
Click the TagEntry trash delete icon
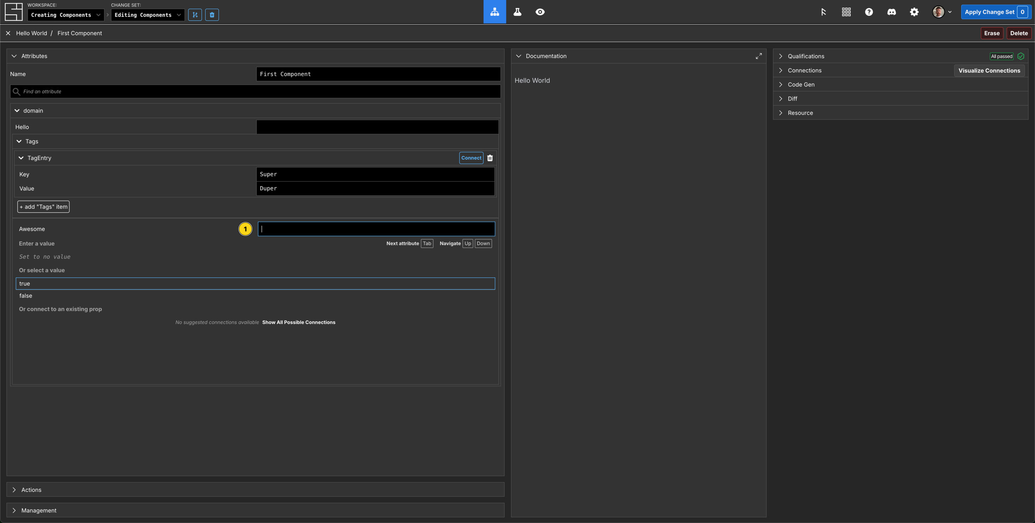point(490,158)
